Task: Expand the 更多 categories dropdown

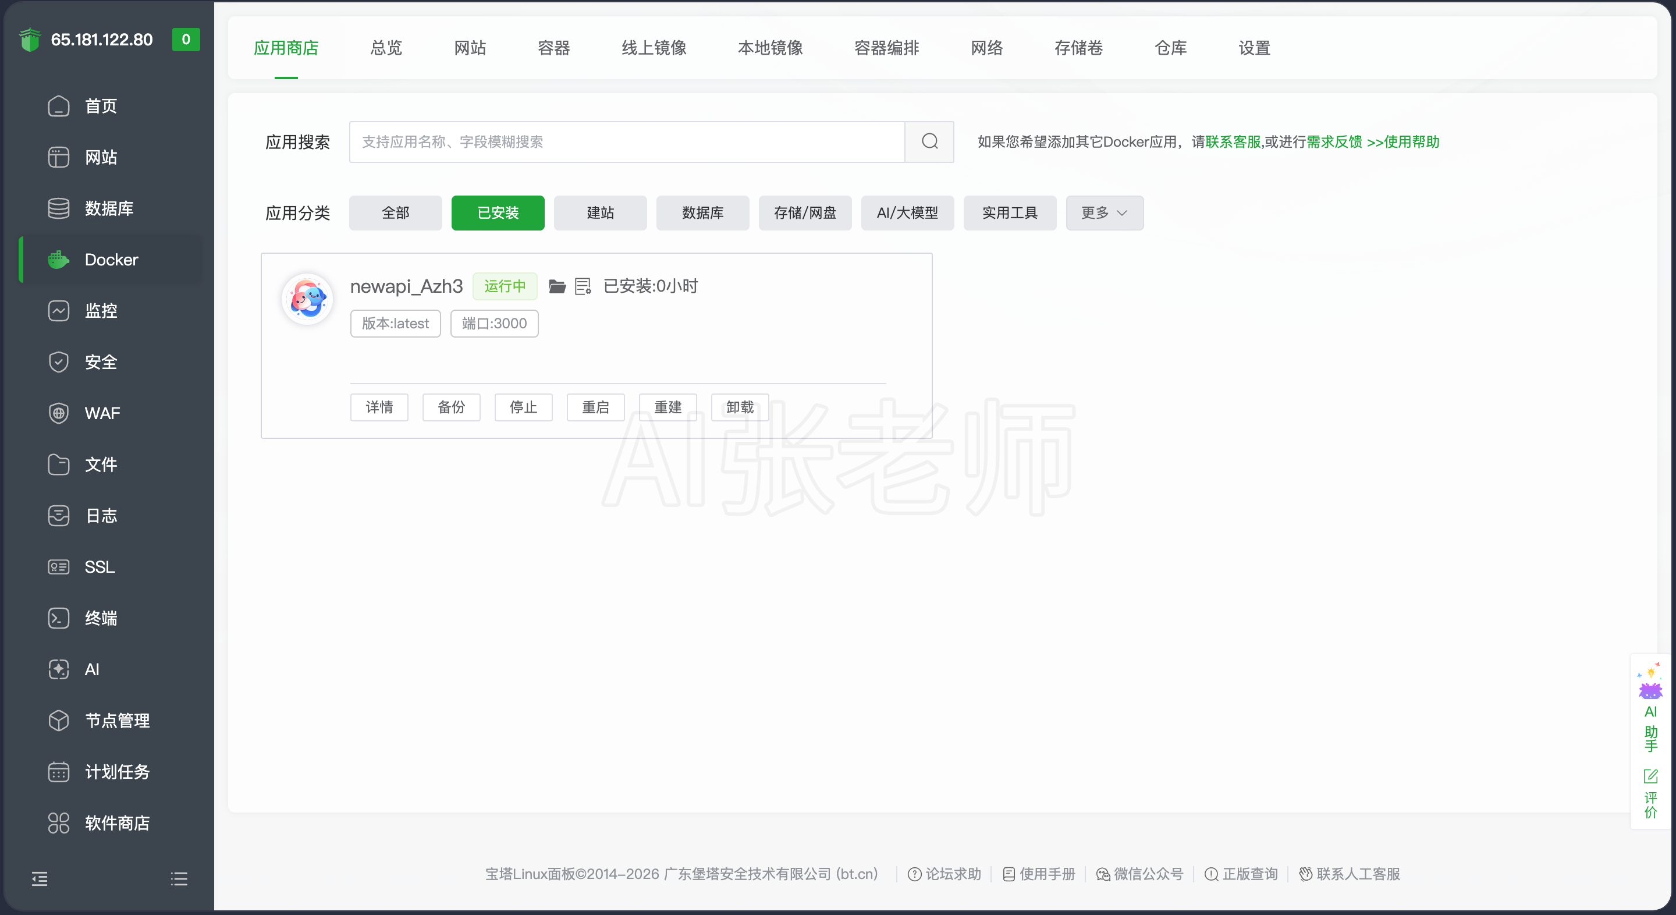Action: pos(1104,213)
